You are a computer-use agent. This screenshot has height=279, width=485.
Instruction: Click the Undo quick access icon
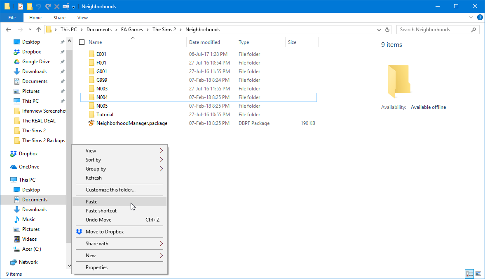39,7
